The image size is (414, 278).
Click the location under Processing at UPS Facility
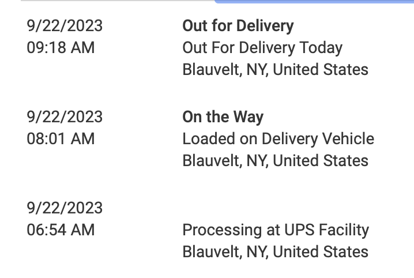(276, 252)
